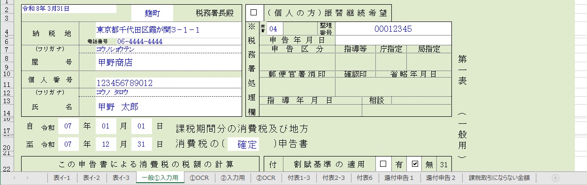Open the 還付申告1 sheet tab
The image size is (587, 185).
click(399, 178)
